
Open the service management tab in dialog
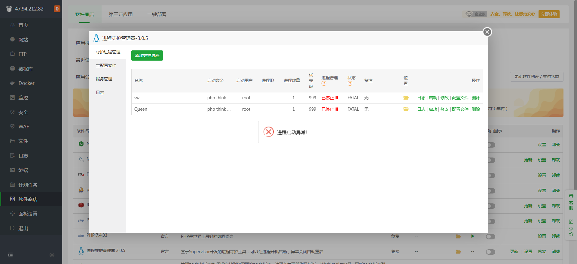click(104, 79)
